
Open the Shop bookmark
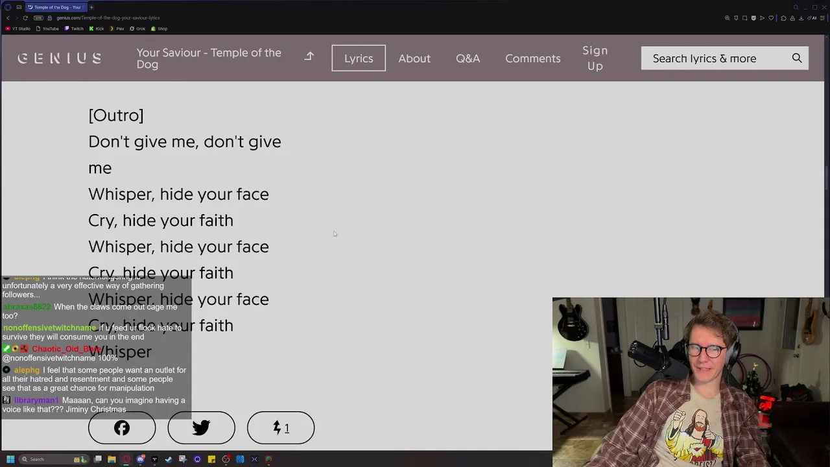point(160,29)
